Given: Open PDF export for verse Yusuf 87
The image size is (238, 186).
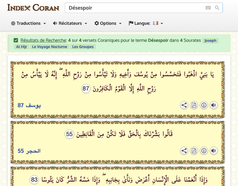Looking at the screenshot, I should point(194,105).
